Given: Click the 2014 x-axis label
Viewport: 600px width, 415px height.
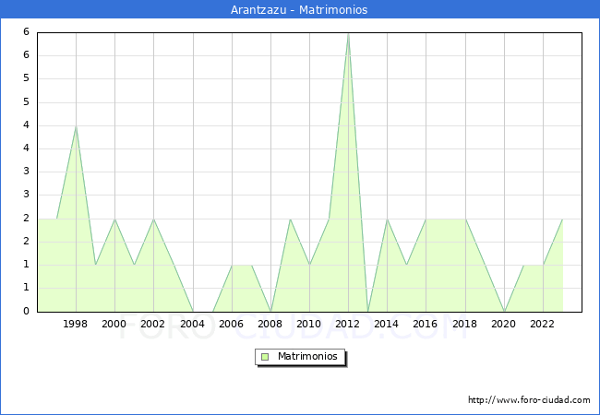Looking at the screenshot, I should [x=387, y=324].
